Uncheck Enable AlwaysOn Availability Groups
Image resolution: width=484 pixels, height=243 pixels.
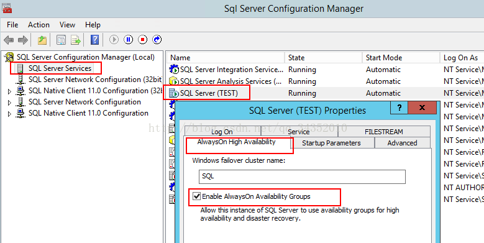(196, 196)
